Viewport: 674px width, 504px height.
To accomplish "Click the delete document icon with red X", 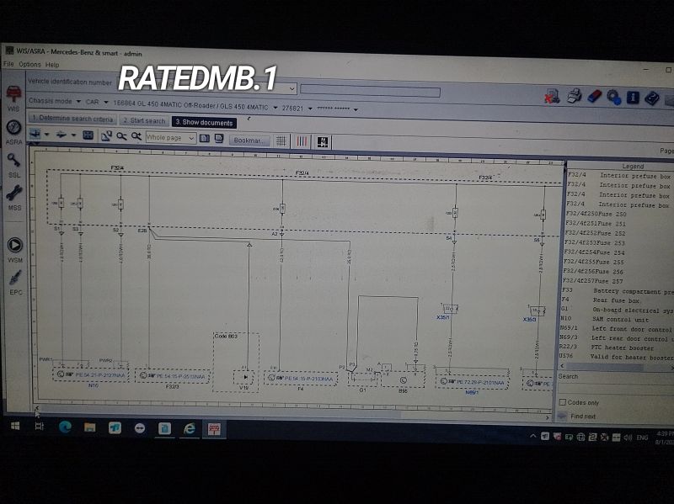I will 552,96.
